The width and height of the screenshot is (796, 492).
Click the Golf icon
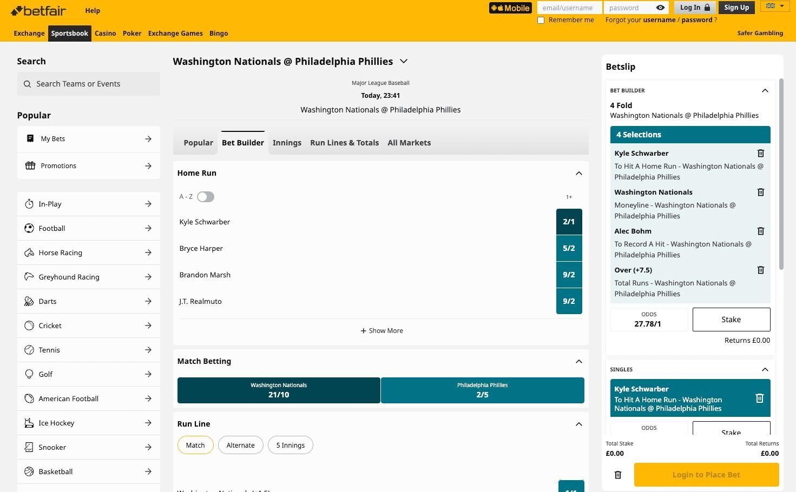(x=29, y=374)
